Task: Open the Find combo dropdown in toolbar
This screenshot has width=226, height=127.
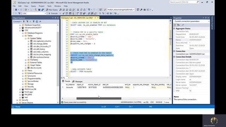Action: tap(134, 10)
